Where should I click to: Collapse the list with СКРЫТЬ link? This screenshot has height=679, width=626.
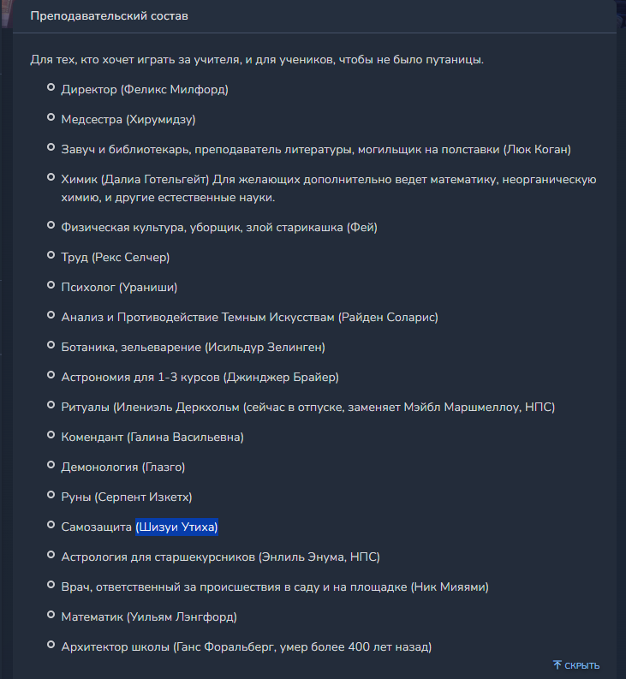pyautogui.click(x=576, y=665)
